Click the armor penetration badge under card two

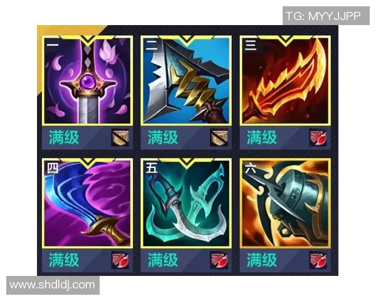(x=219, y=138)
